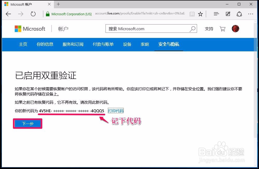Click the share icon in the toolbar
Image resolution: width=259 pixels, height=169 pixels.
[x=239, y=14]
